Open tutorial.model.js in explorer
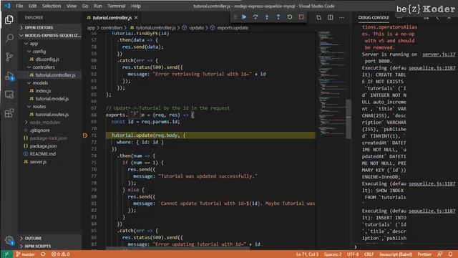 [x=52, y=99]
